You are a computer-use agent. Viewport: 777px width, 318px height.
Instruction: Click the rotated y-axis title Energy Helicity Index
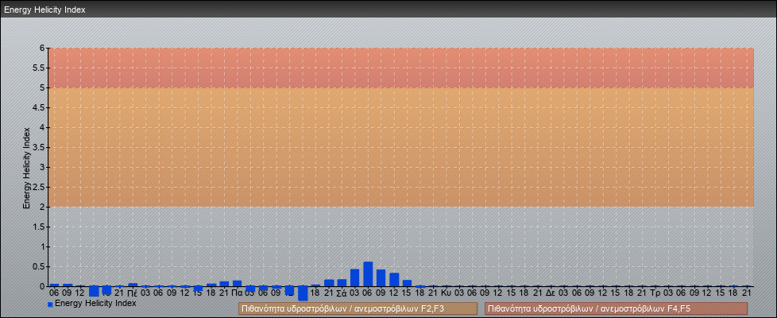[x=27, y=168]
